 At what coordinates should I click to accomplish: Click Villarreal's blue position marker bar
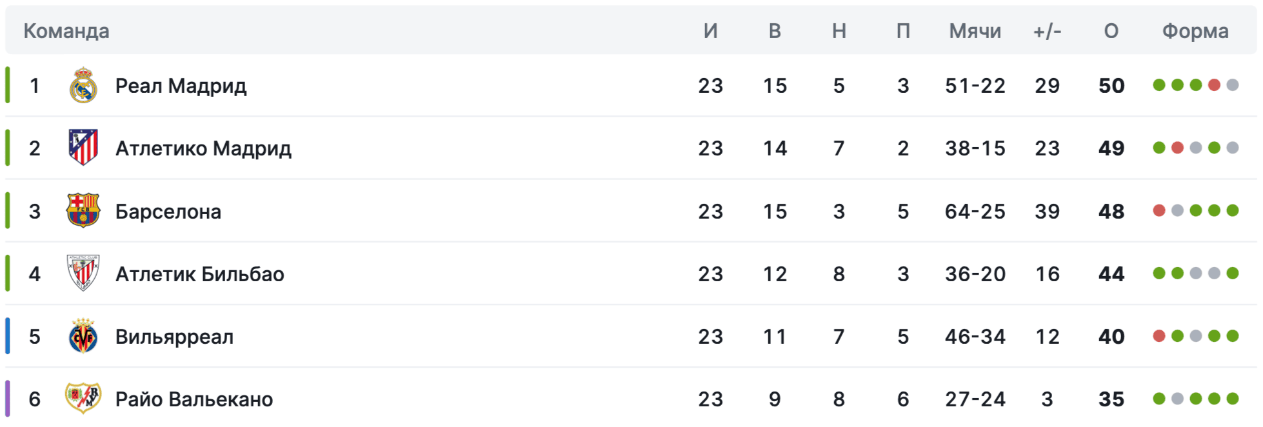[8, 336]
